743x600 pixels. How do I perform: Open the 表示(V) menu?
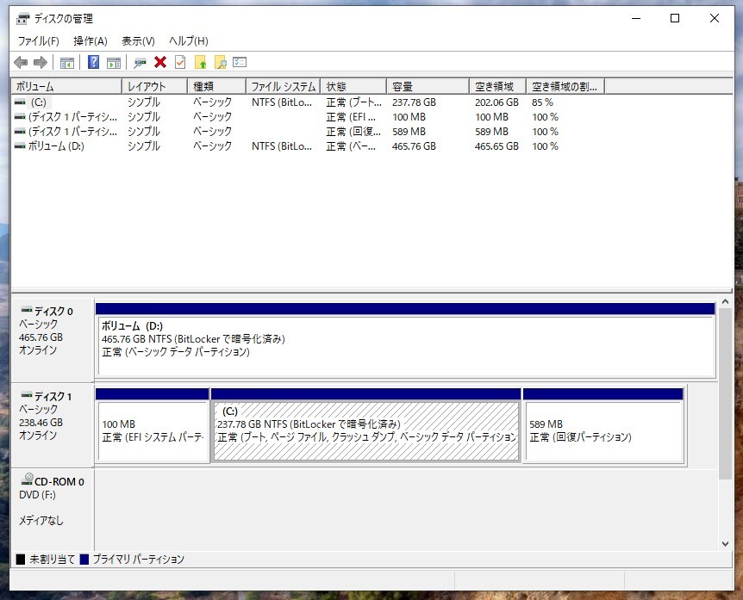(138, 40)
